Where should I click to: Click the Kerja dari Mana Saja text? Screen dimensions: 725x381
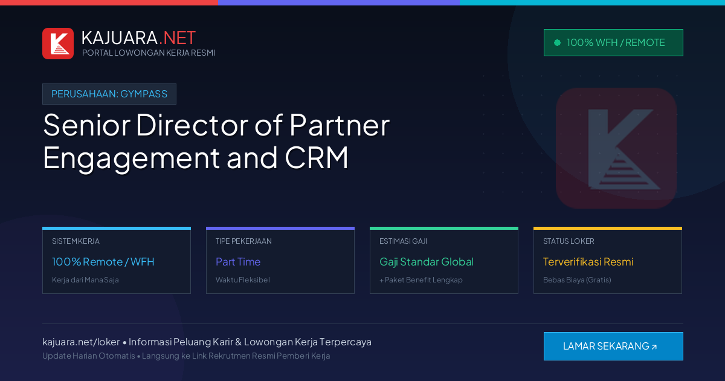click(x=85, y=280)
